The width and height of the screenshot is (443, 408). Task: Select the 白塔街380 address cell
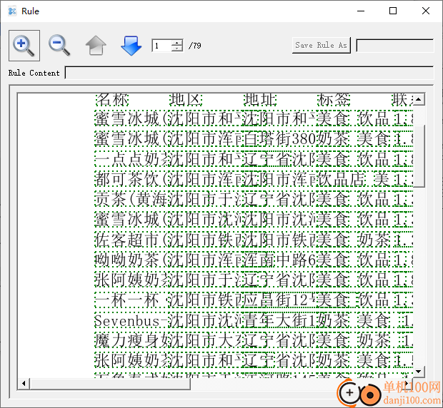(x=279, y=139)
